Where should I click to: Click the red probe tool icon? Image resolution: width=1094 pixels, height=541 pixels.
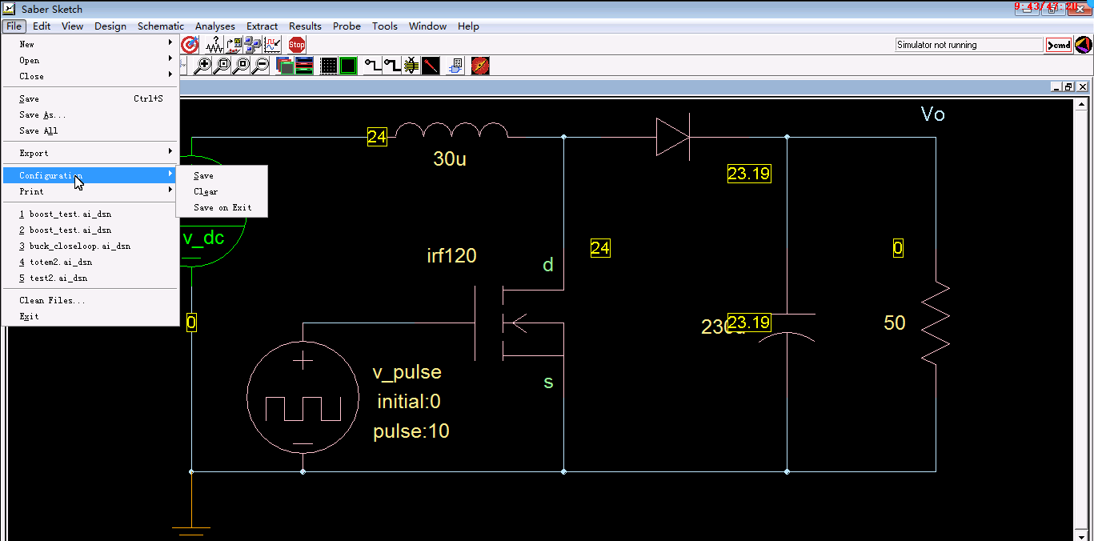(x=431, y=66)
